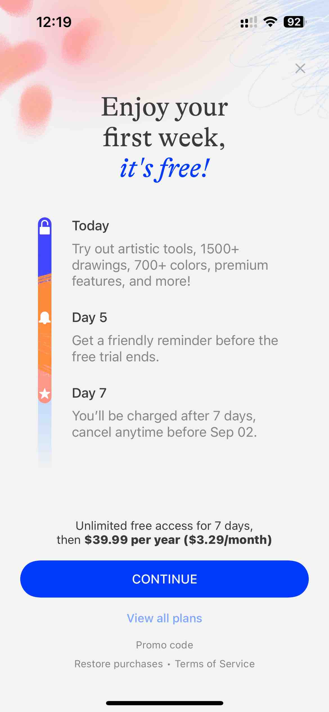The image size is (329, 712).
Task: Open the Promo code entry
Action: pos(164,645)
